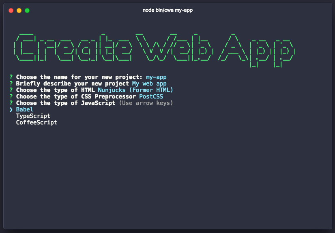Click the Choose the name prompt text
The height and width of the screenshot is (233, 335).
(79, 77)
